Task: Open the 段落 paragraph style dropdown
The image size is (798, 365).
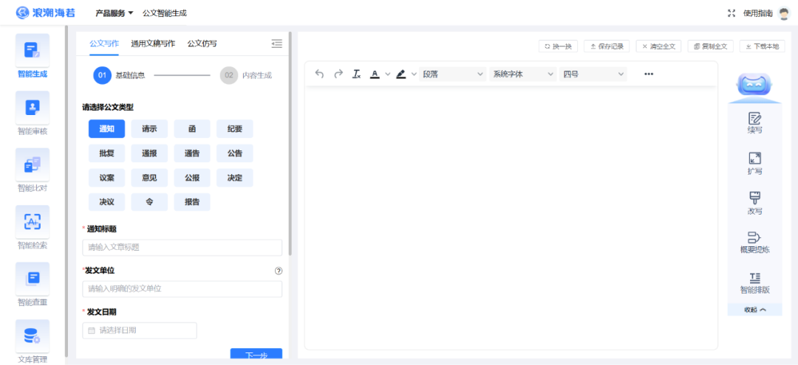Action: coord(452,74)
